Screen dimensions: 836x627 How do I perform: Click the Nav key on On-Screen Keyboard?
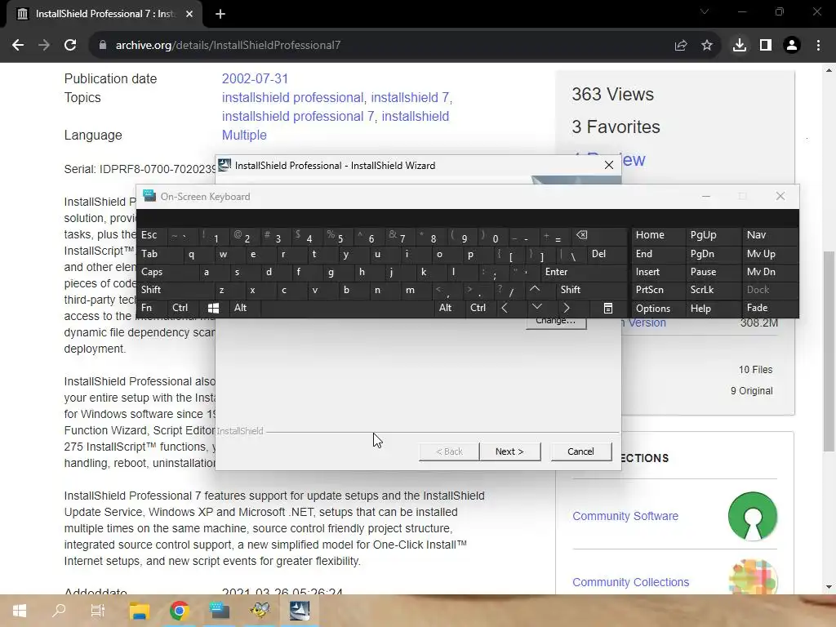(769, 236)
